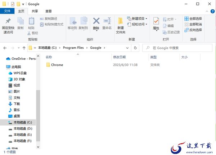Select WPS云盘 in sidebar

tap(18, 73)
